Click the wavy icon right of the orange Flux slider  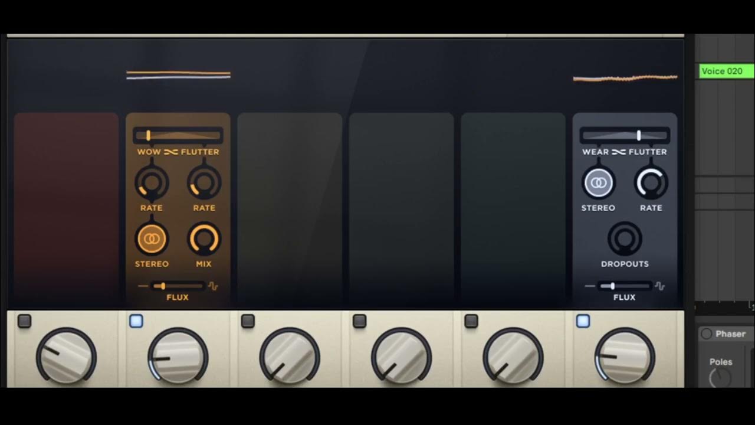coord(213,286)
